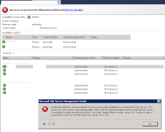Click Name header in Availability replica table
The width and height of the screenshot is (165, 132).
coord(18,37)
